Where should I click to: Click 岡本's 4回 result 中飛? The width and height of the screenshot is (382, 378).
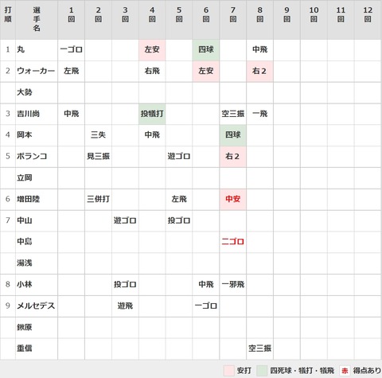click(x=152, y=134)
